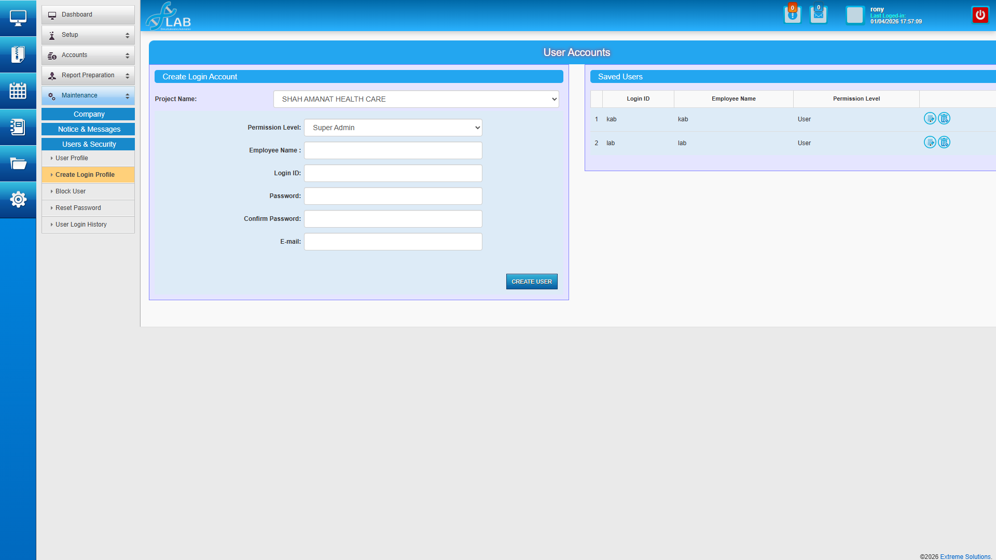This screenshot has height=560, width=996.
Task: Open the Block User menu item
Action: [71, 191]
